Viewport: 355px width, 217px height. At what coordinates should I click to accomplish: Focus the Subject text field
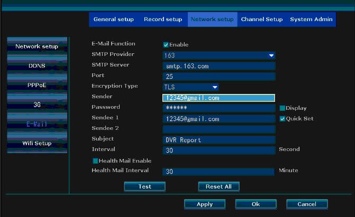point(219,140)
